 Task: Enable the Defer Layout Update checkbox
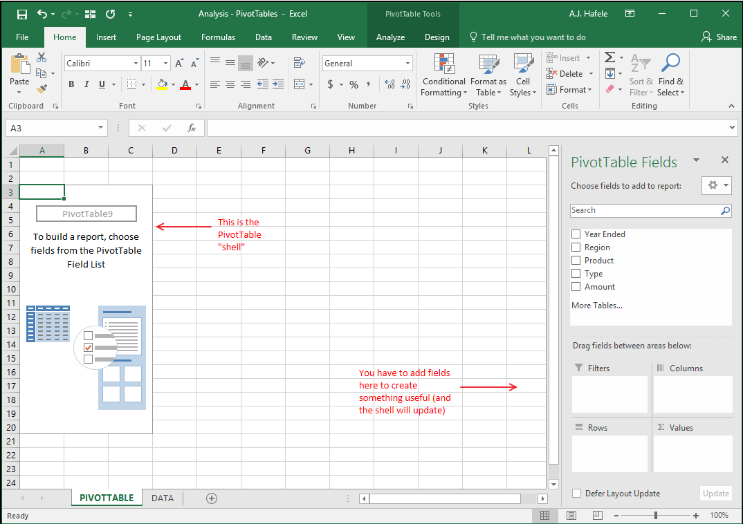(x=577, y=493)
